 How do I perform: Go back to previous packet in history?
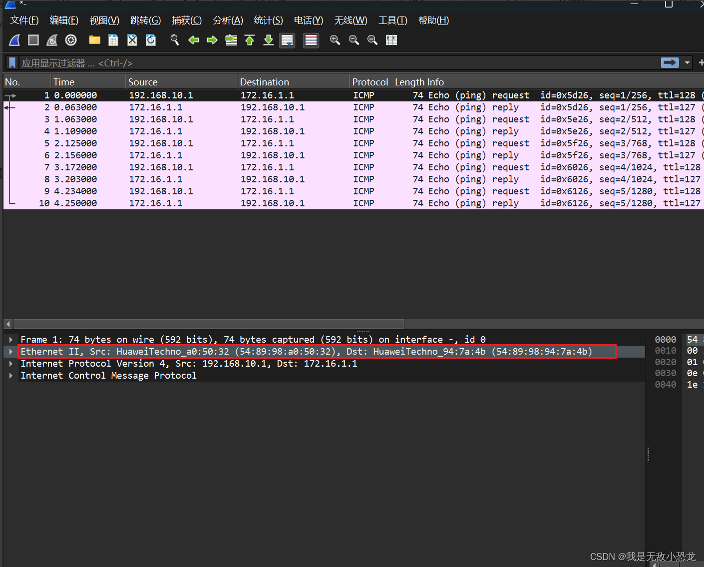click(x=194, y=40)
